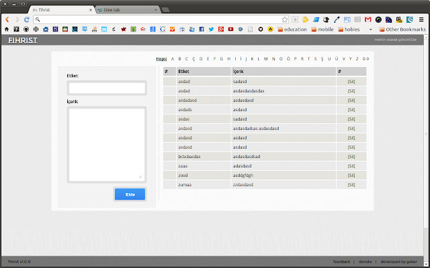
Task: Open the Stack Overflow bookmark icon
Action: [94, 29]
